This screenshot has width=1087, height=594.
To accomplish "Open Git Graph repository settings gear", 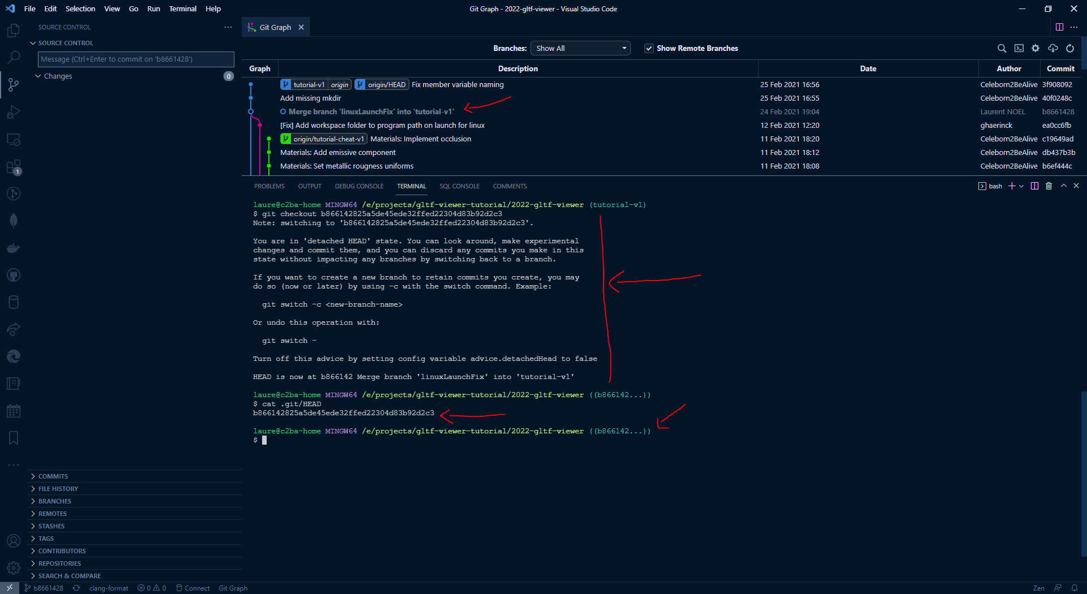I will pos(1035,49).
